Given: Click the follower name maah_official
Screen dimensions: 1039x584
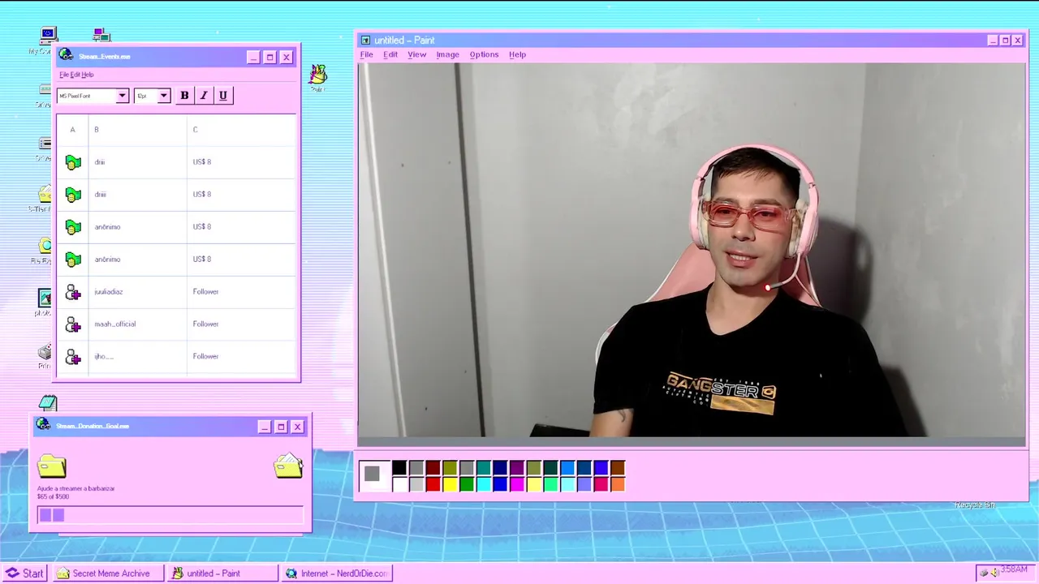Looking at the screenshot, I should [x=114, y=324].
